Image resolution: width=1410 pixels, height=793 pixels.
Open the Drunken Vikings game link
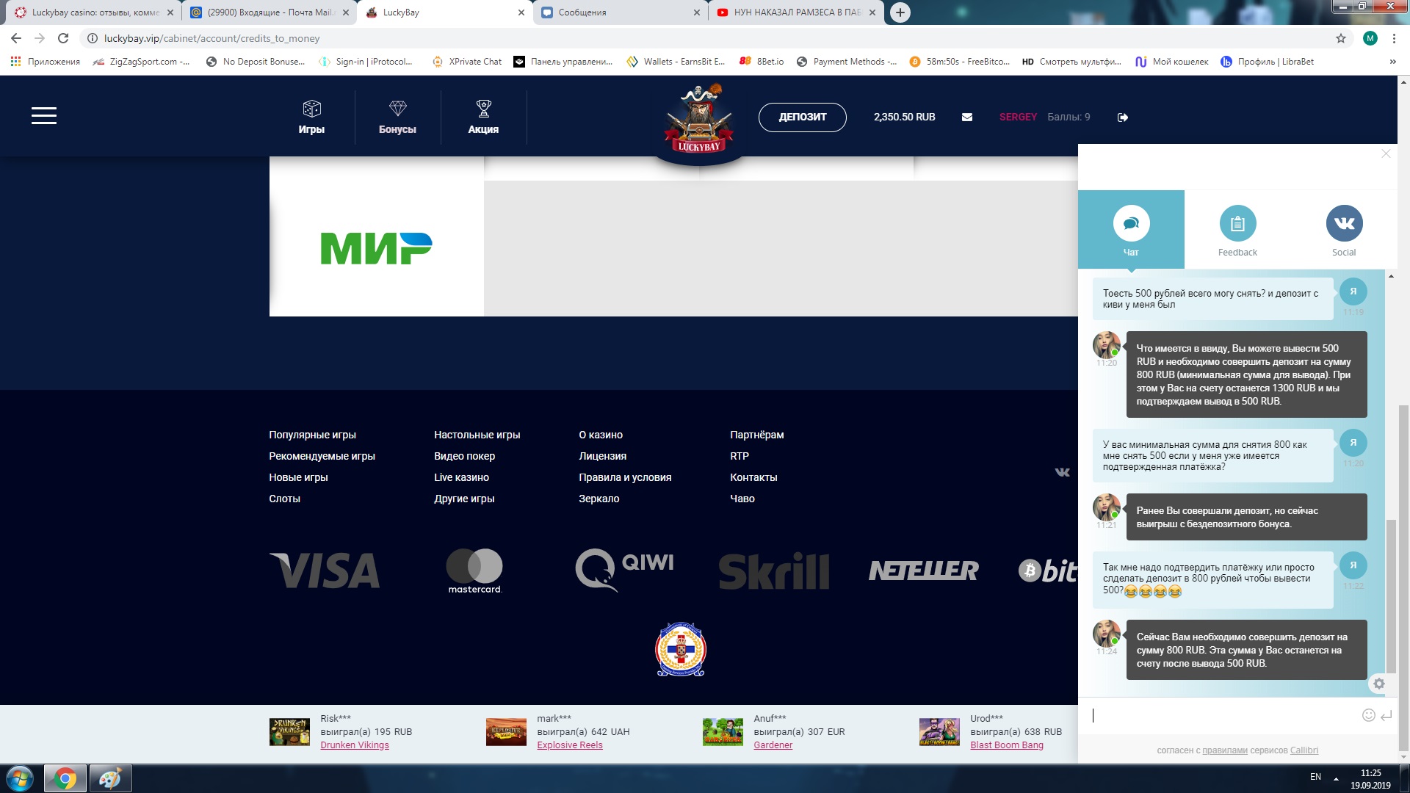(355, 745)
